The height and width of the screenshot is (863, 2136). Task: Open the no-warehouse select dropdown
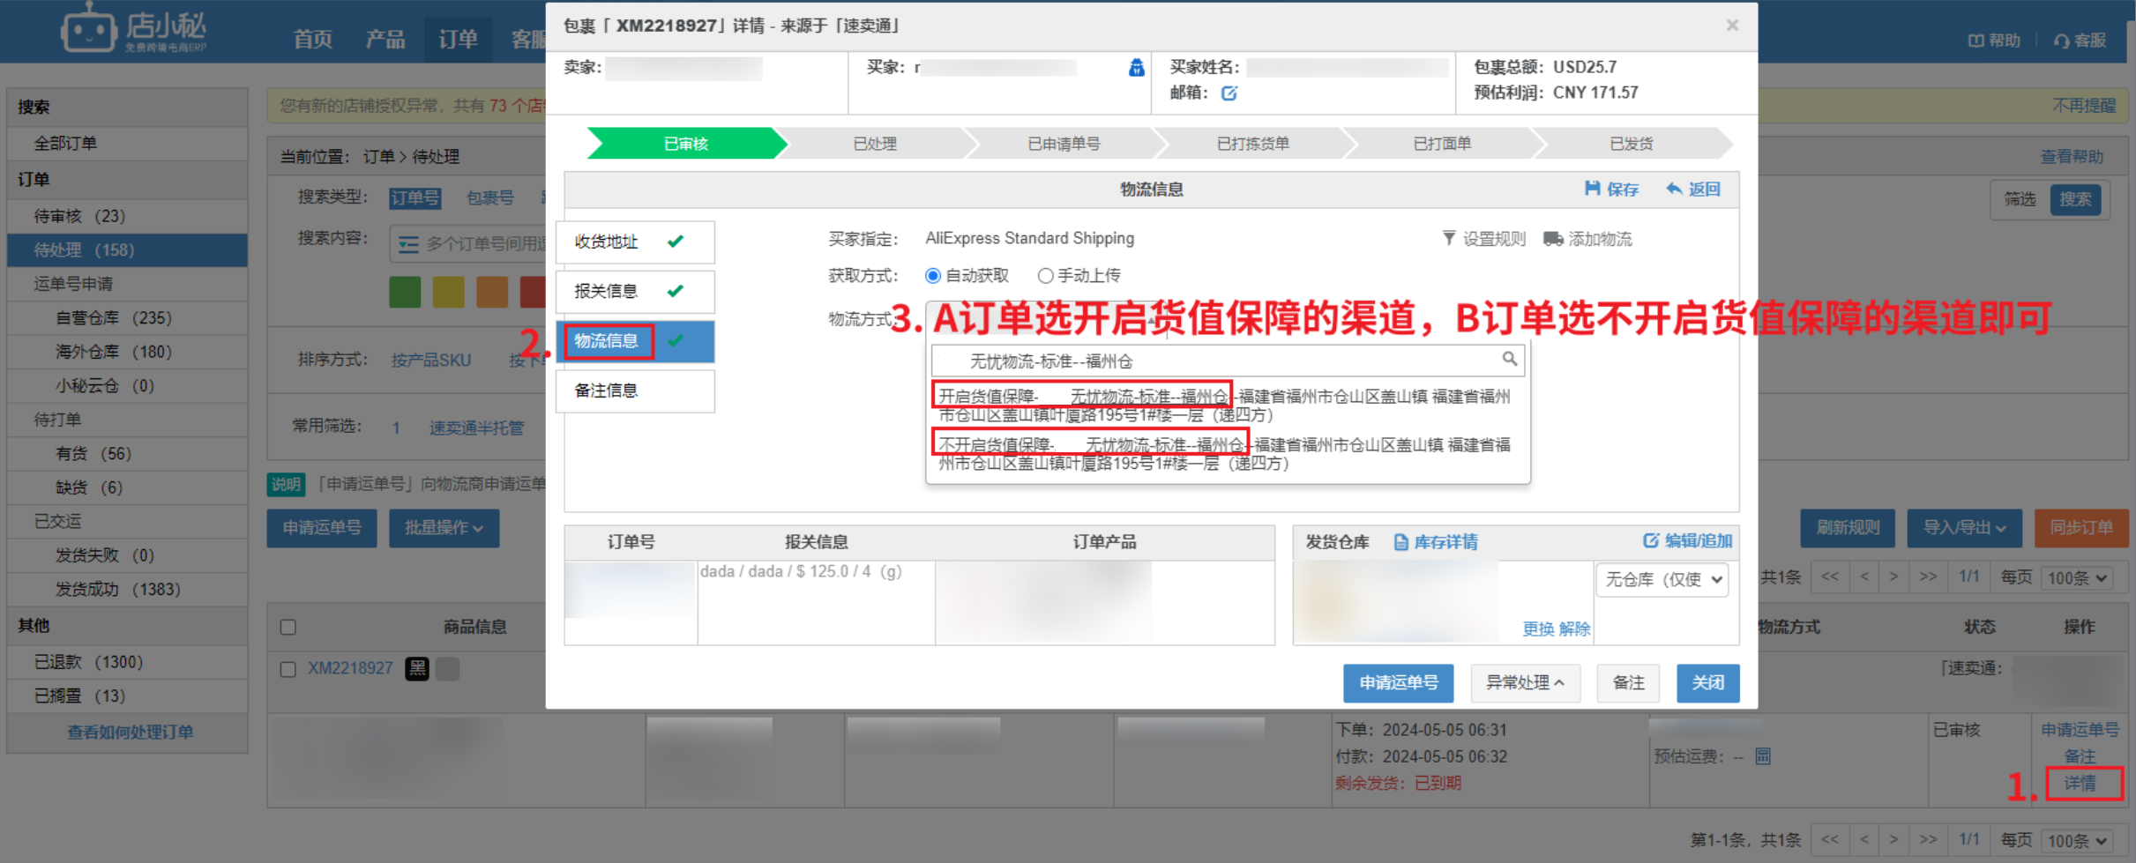(x=1662, y=580)
